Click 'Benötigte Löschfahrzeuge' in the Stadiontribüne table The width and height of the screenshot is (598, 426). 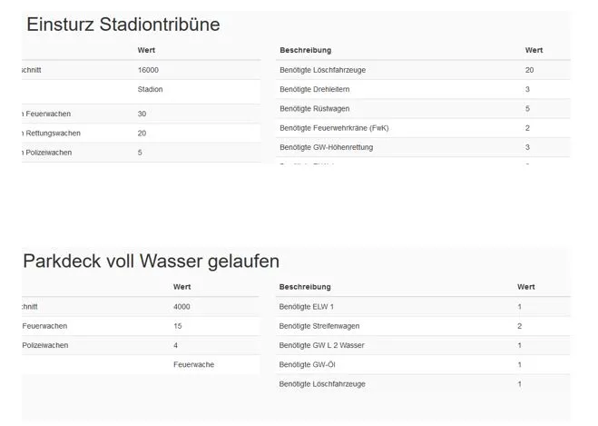pyautogui.click(x=323, y=70)
